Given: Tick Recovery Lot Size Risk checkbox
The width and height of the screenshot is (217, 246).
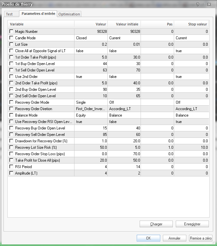Looking at the screenshot, I should 11,147.
